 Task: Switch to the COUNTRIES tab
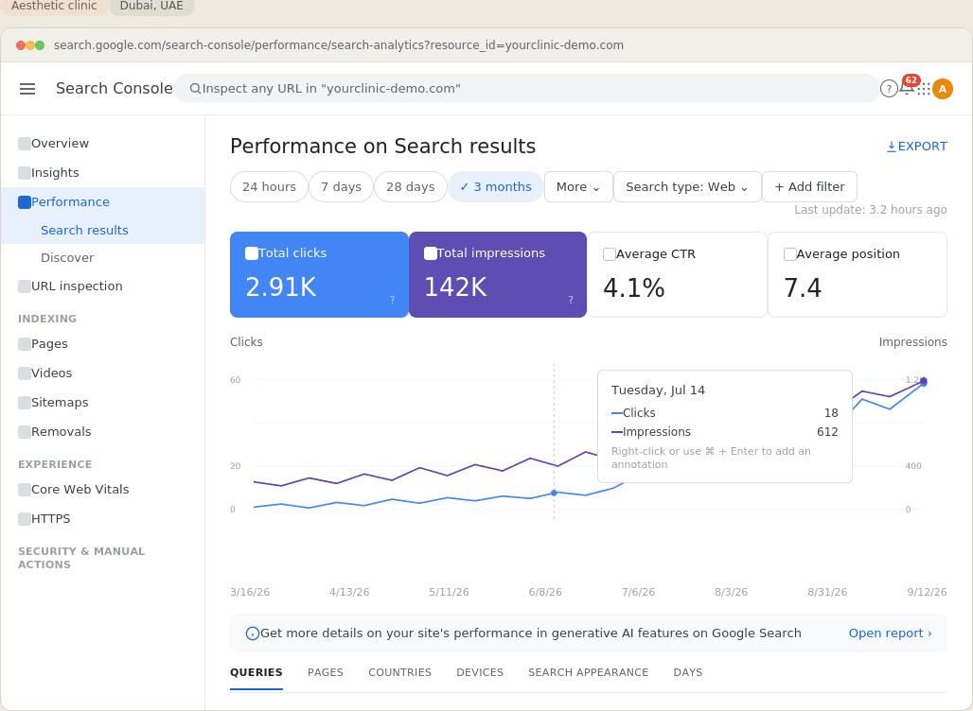pyautogui.click(x=399, y=672)
